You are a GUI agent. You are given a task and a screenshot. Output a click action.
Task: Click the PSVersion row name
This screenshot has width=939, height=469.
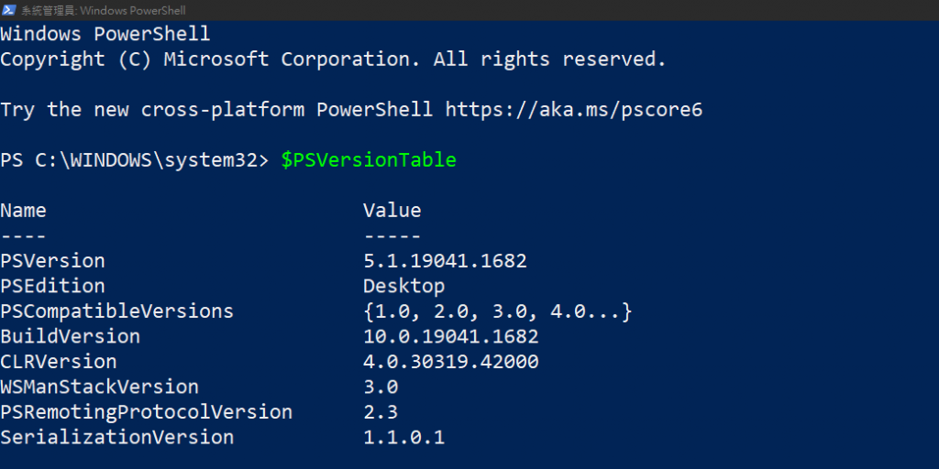pos(52,261)
